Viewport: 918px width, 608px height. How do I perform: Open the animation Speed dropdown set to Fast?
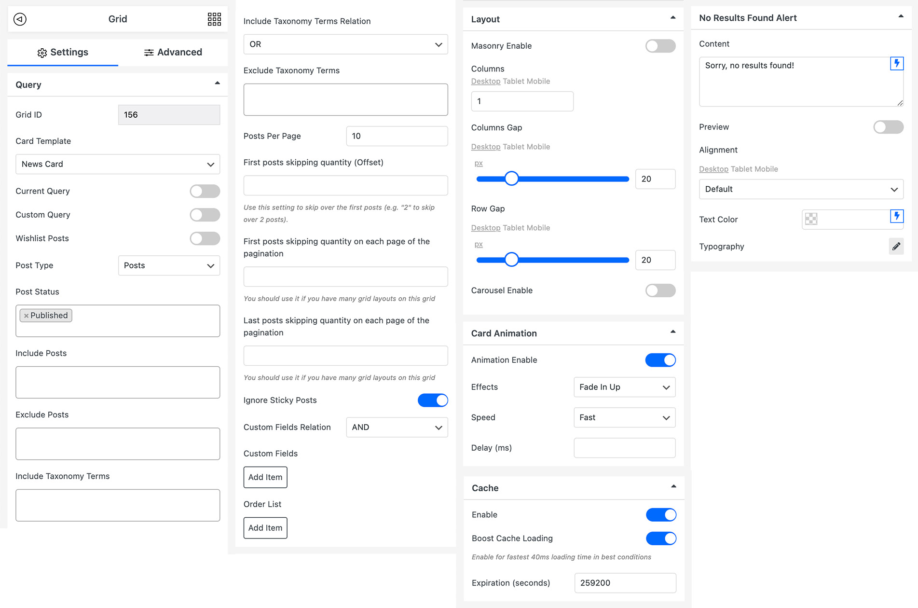(624, 417)
